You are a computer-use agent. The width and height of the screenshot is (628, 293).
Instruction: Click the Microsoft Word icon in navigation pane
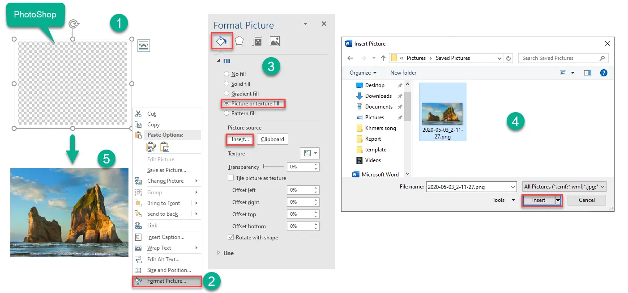[356, 175]
